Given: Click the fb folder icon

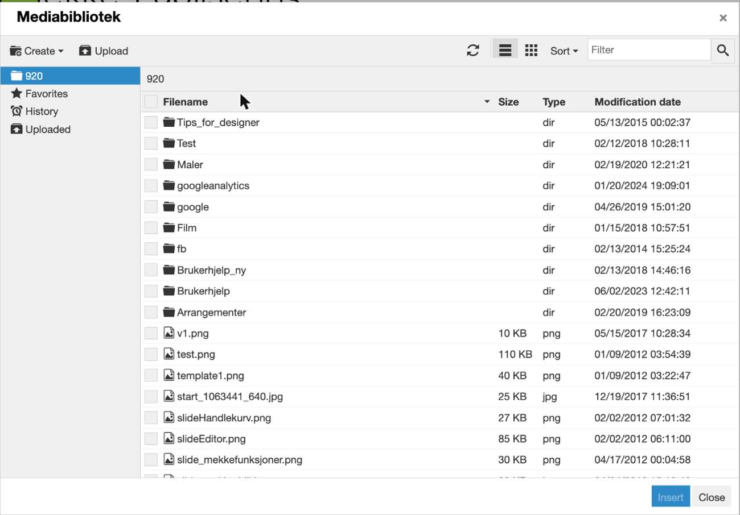Looking at the screenshot, I should pos(168,248).
